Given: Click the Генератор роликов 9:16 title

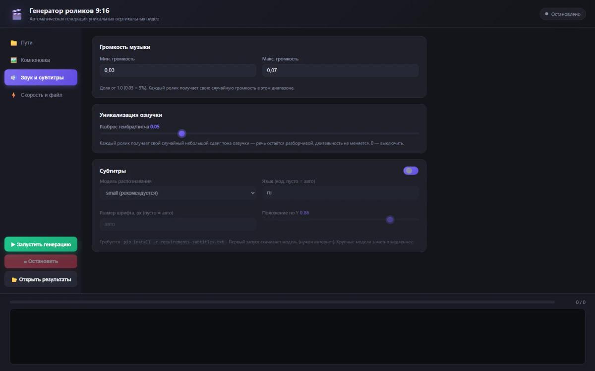Looking at the screenshot, I should tap(69, 10).
